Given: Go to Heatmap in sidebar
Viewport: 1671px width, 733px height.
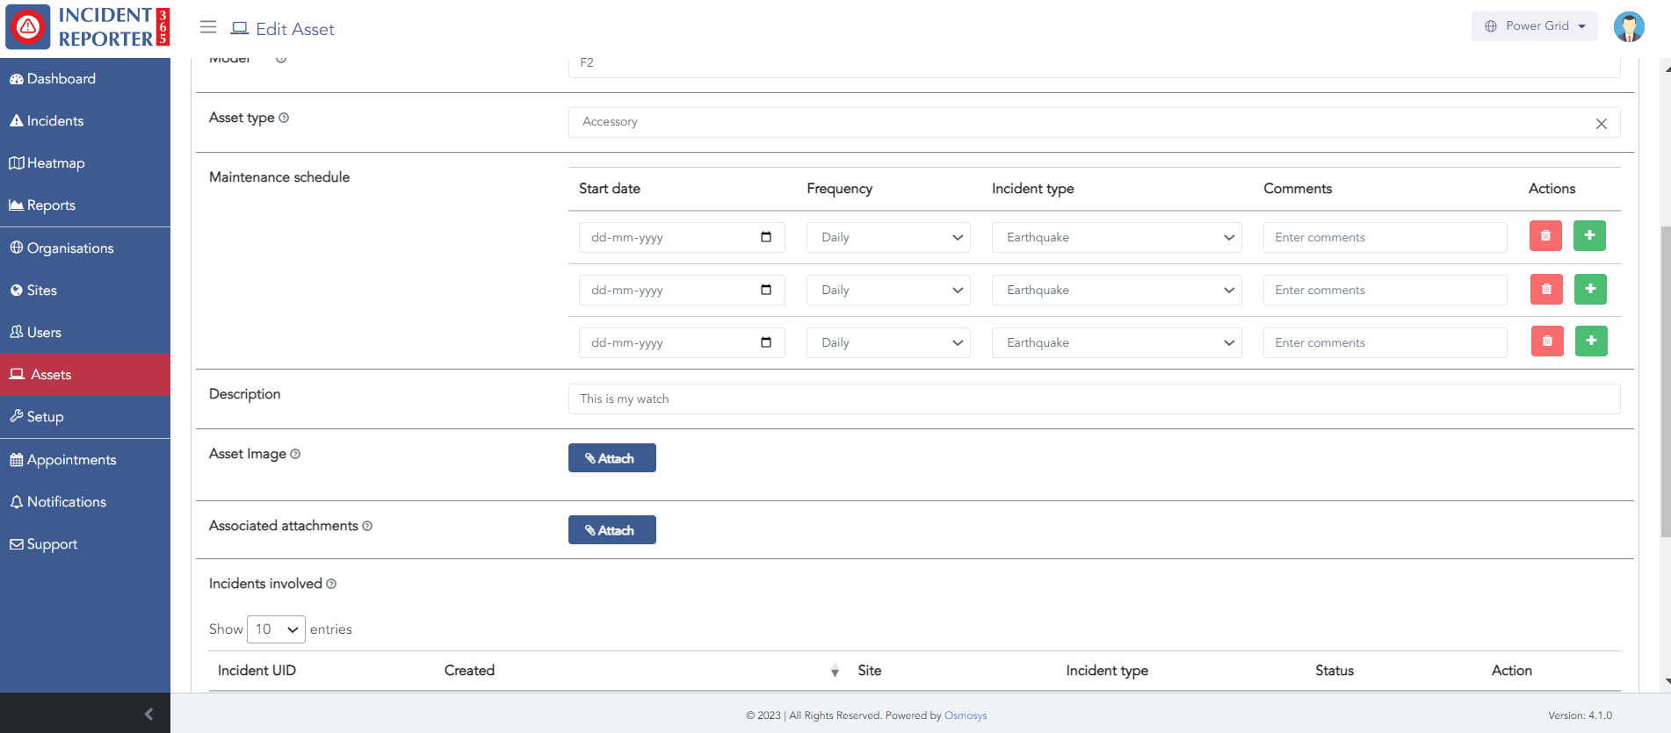Looking at the screenshot, I should pyautogui.click(x=55, y=163).
